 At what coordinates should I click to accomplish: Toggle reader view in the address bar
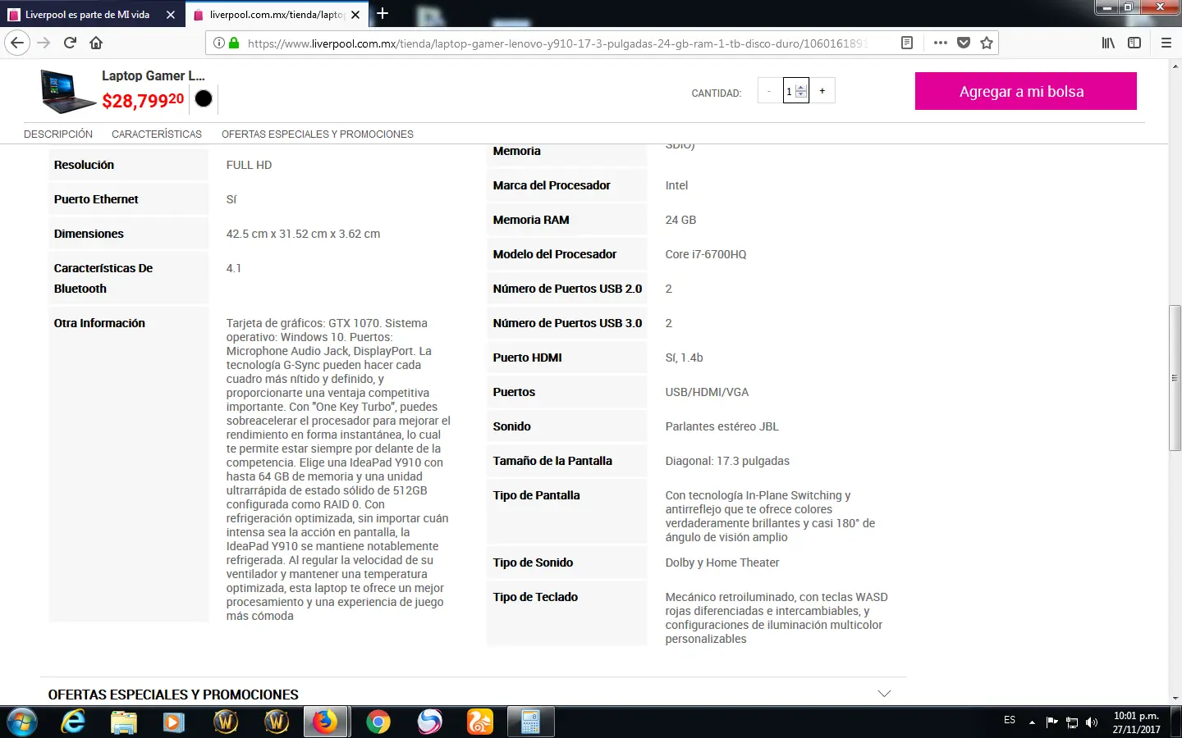click(907, 43)
